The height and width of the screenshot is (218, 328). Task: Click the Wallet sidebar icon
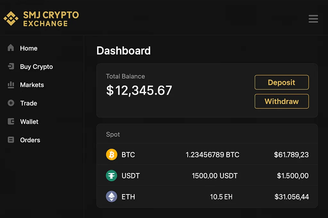pos(11,122)
